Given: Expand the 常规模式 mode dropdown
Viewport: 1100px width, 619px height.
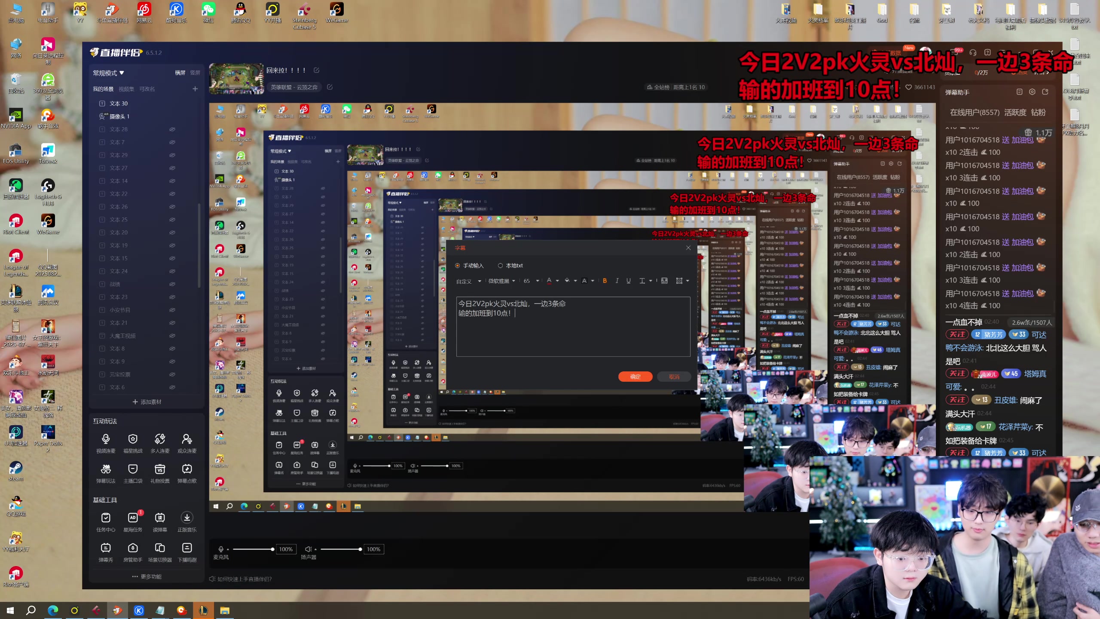Looking at the screenshot, I should 109,73.
